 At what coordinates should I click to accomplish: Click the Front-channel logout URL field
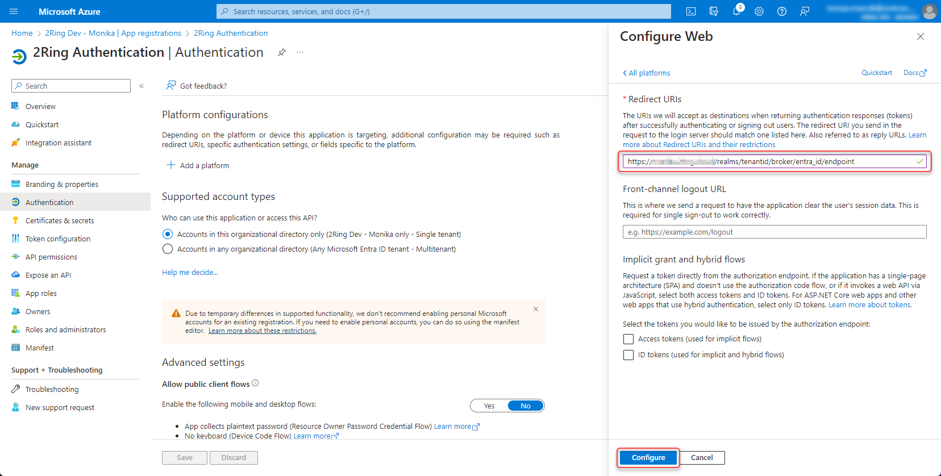[x=774, y=232]
